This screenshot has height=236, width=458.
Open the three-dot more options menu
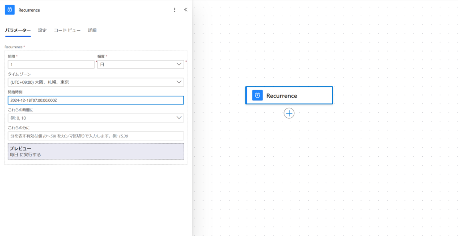175,10
